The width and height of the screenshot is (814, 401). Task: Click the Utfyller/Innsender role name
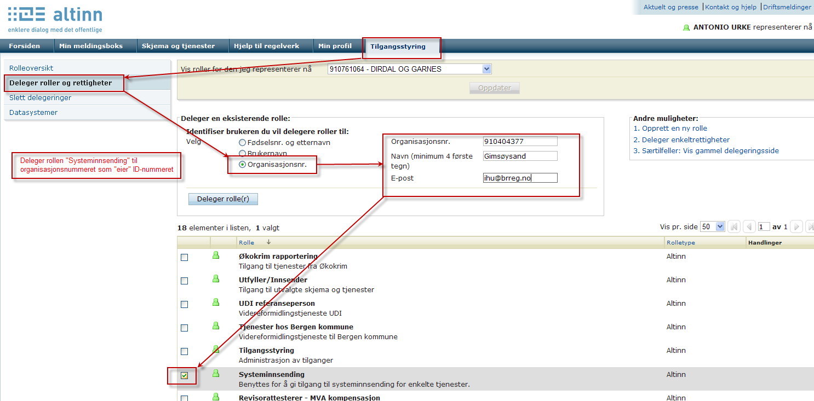coord(273,280)
